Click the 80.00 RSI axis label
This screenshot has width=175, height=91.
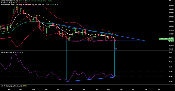point(171,57)
